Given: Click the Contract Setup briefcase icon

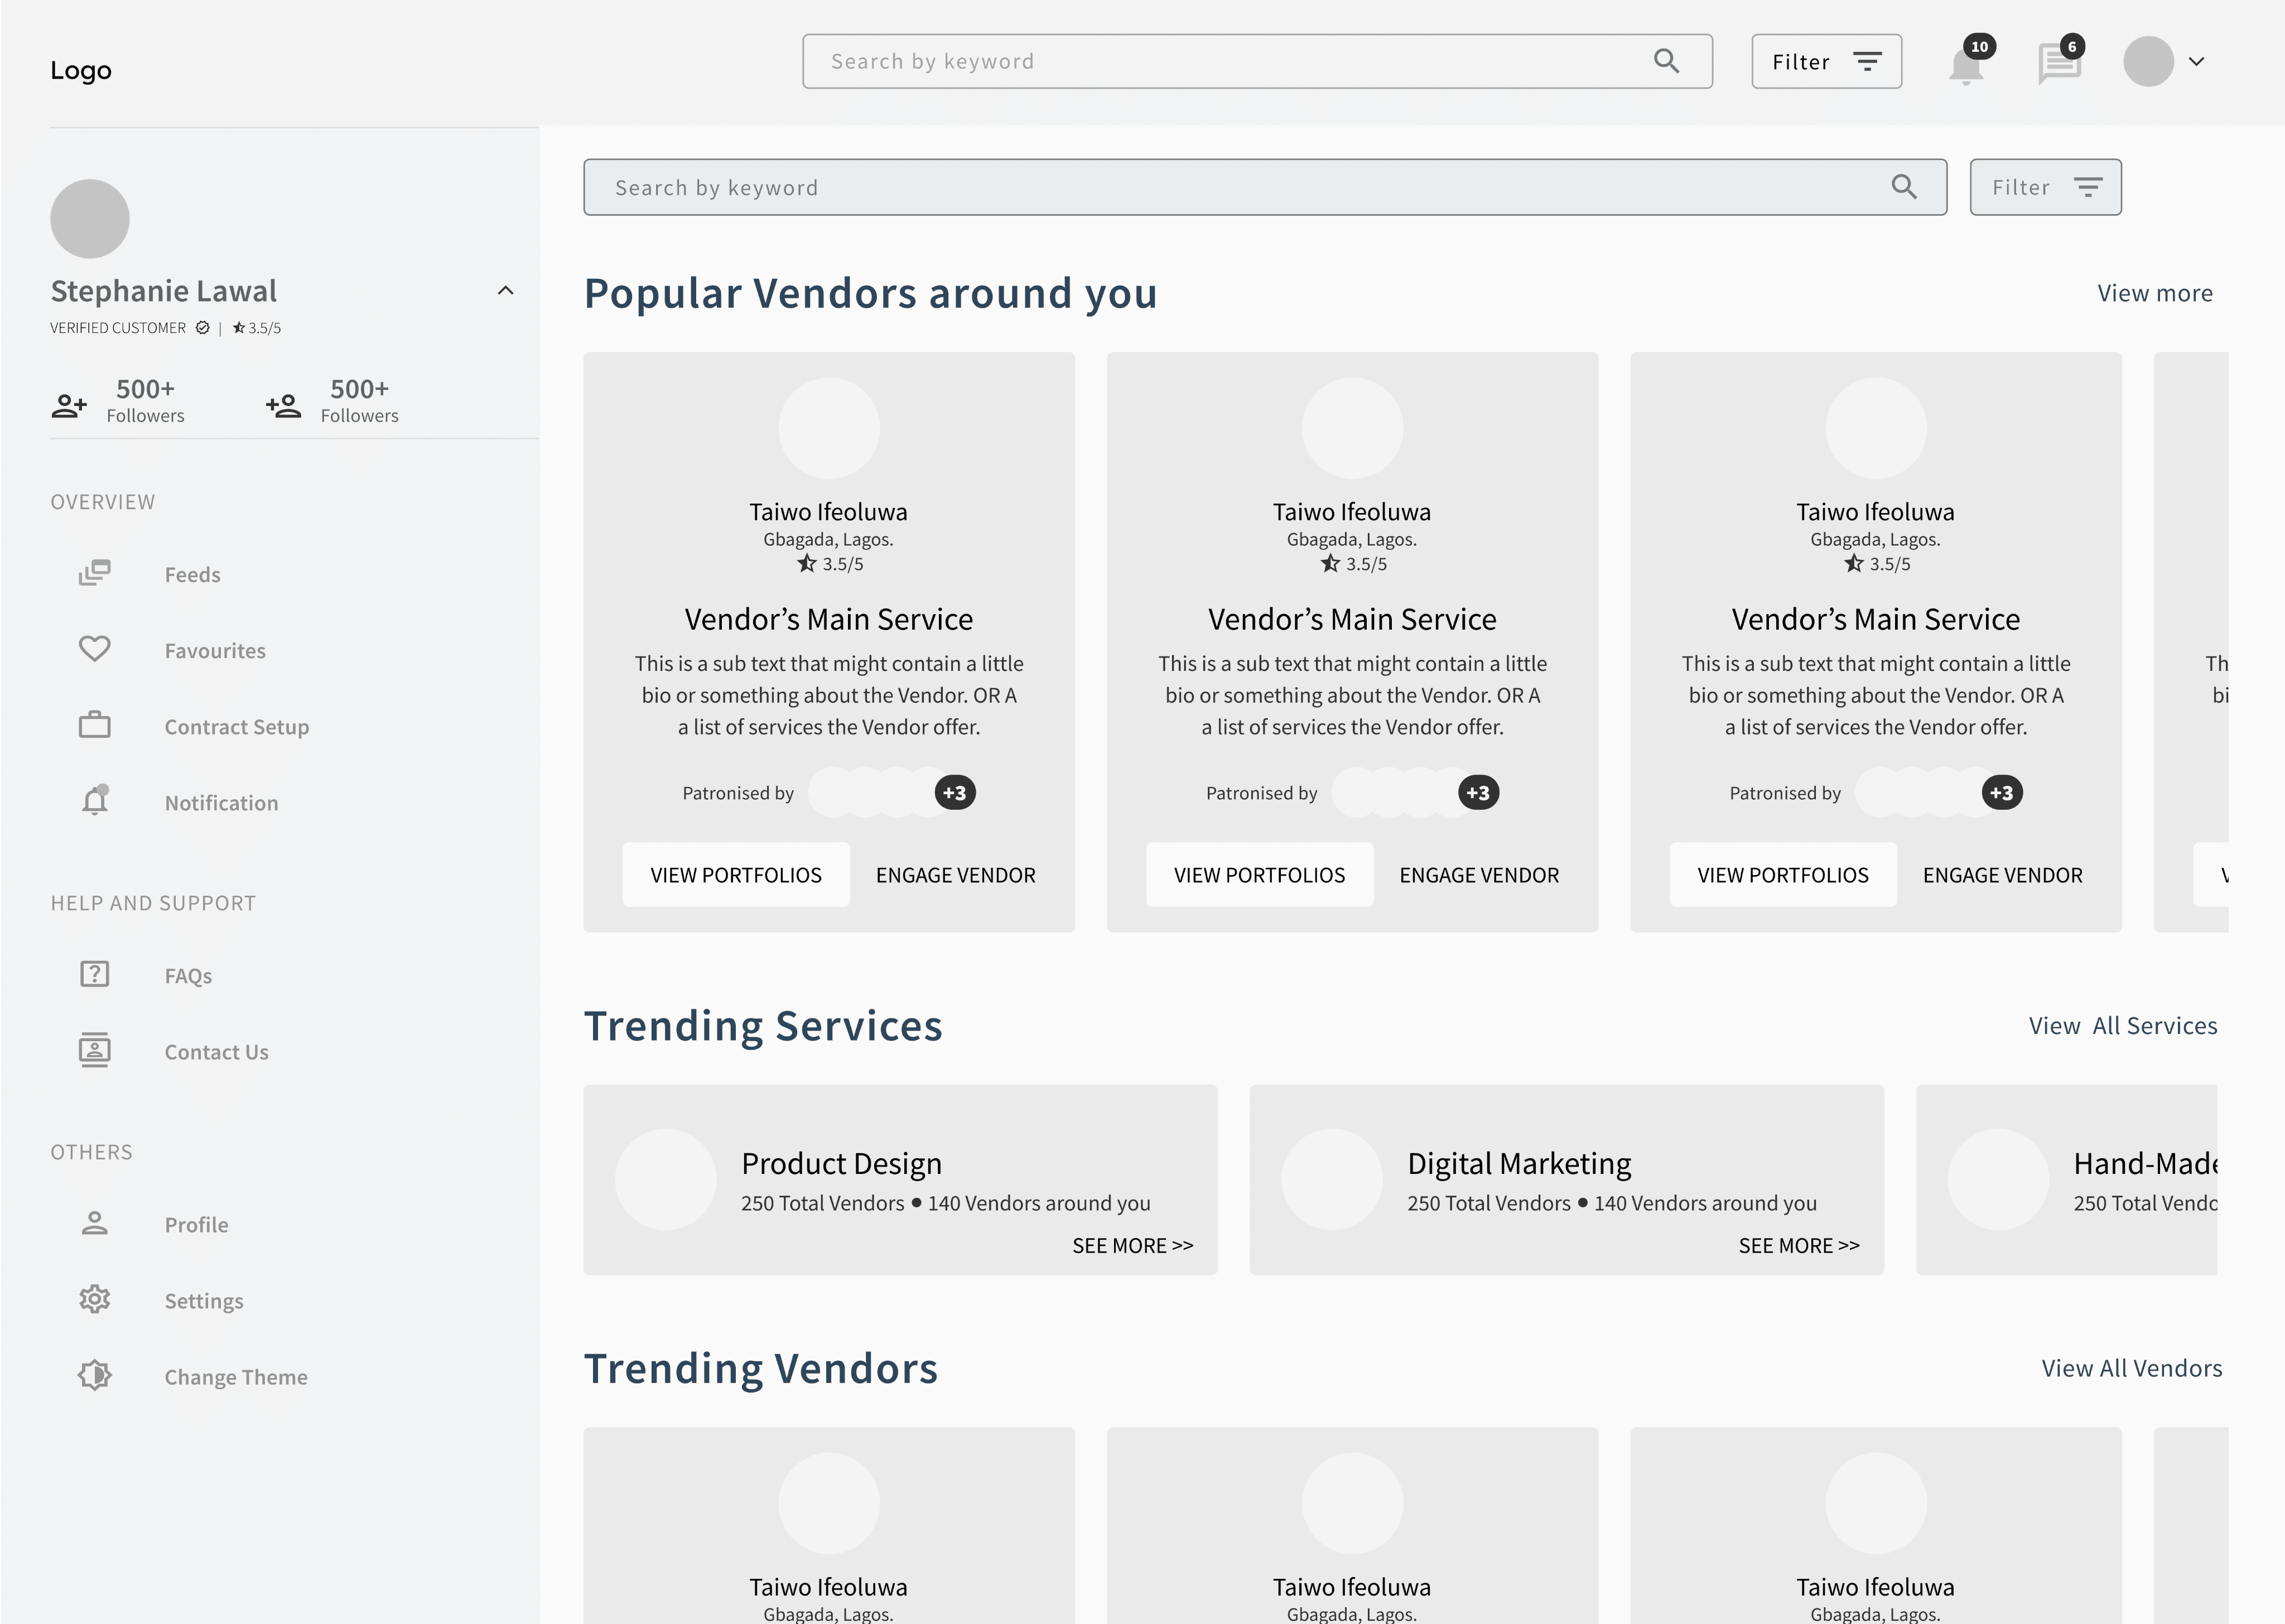Looking at the screenshot, I should (x=95, y=725).
